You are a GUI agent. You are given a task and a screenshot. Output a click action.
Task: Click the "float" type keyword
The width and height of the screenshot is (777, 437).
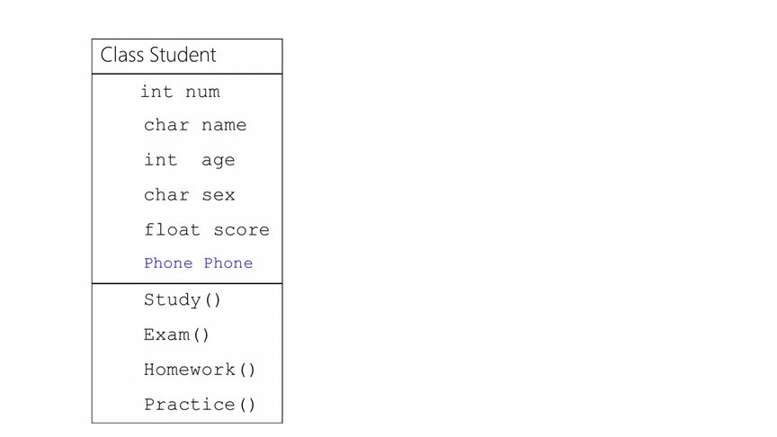(x=172, y=229)
